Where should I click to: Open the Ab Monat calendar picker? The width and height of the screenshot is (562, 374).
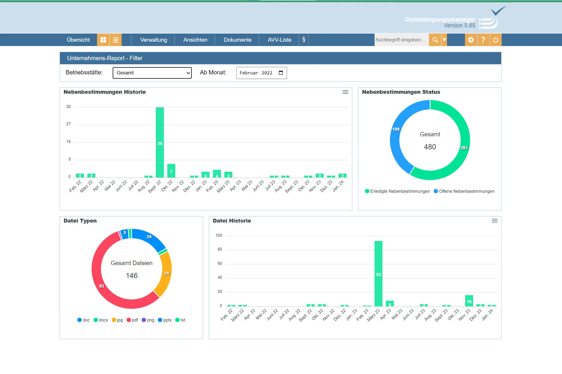(x=281, y=73)
